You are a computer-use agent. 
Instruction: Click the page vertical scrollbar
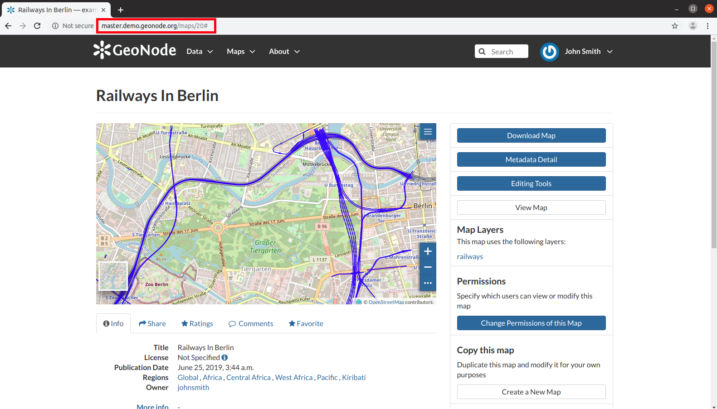(x=714, y=145)
